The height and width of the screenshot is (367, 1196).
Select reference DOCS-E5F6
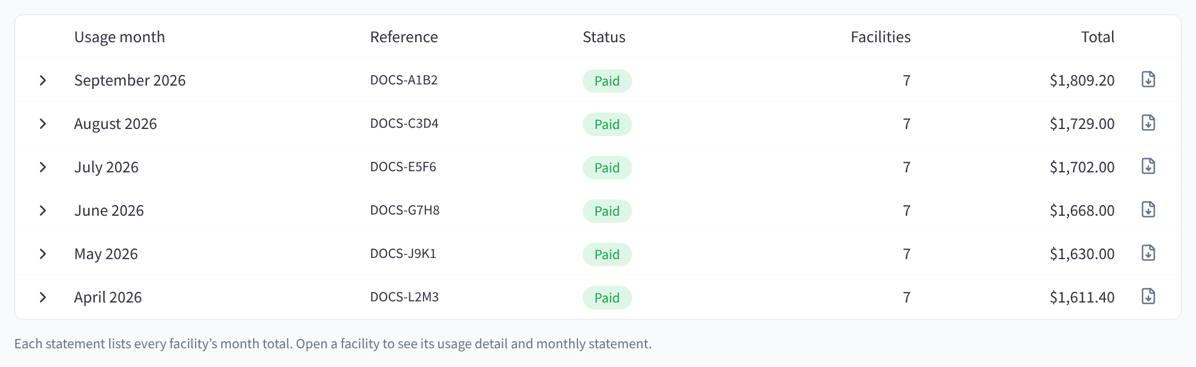[403, 167]
